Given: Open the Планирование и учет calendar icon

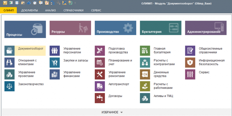Looking at the screenshot, I should tap(100, 62).
